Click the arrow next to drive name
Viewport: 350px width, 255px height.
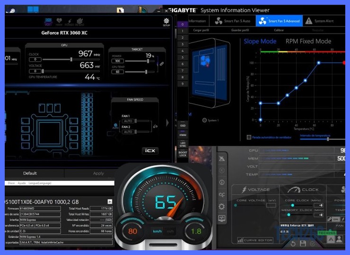(x=110, y=202)
